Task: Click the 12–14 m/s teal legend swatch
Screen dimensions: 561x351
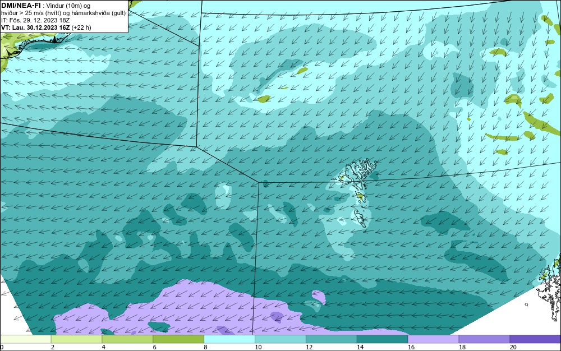Action: pos(332,339)
